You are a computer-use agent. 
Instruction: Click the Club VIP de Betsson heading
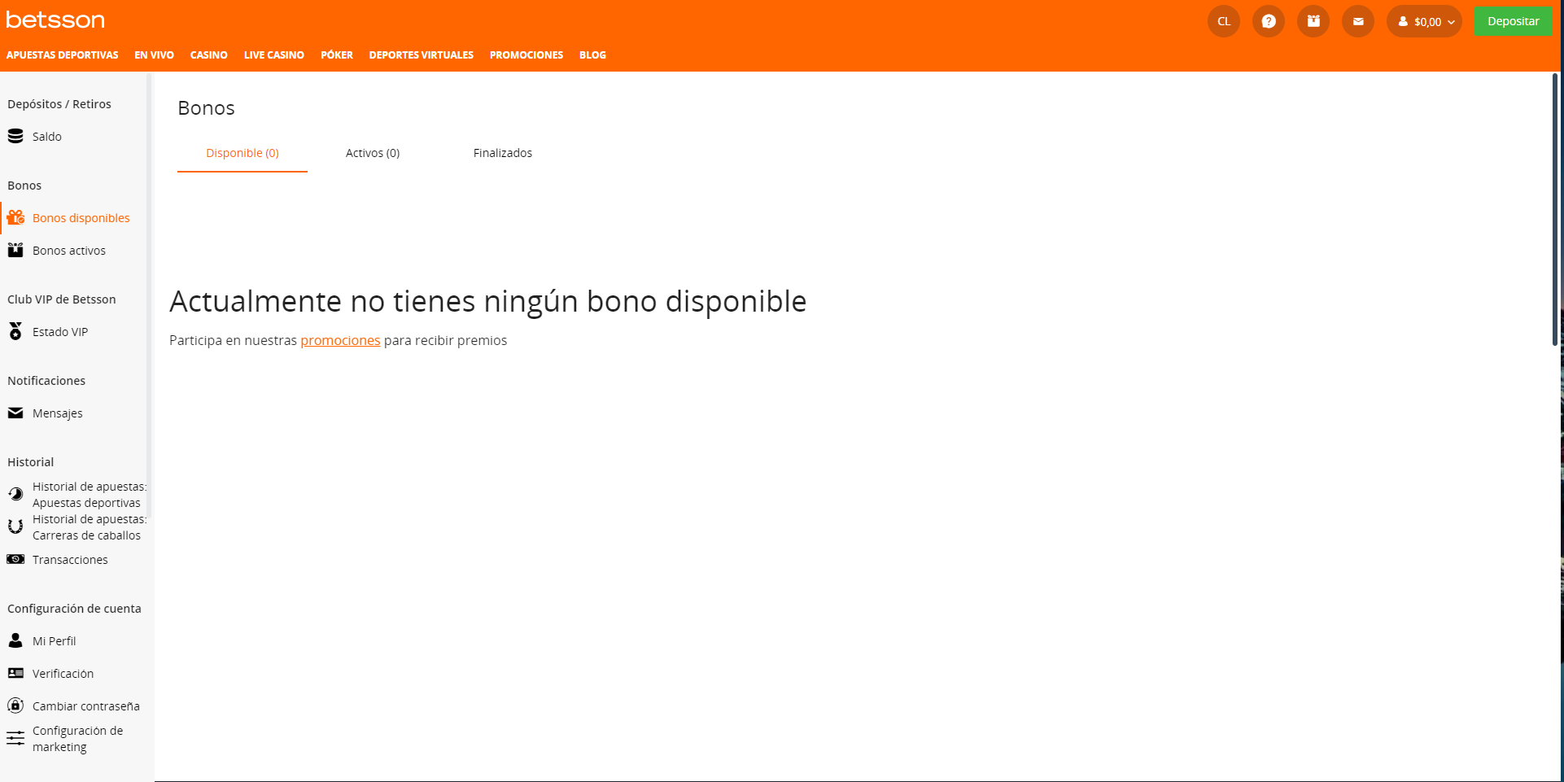point(62,299)
